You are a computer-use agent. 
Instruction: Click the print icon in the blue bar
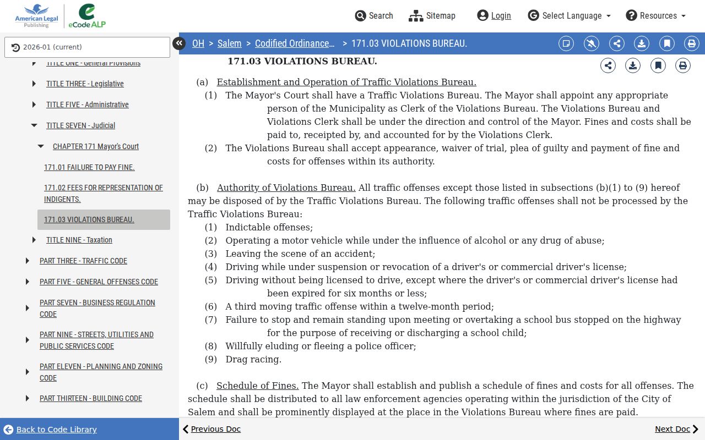tap(692, 43)
